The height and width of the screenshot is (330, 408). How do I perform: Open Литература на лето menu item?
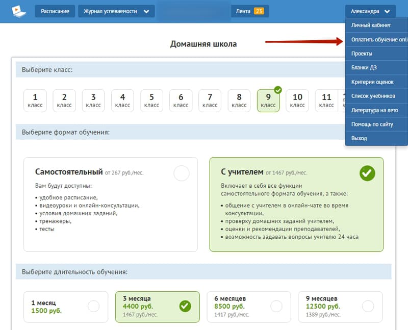pos(376,110)
